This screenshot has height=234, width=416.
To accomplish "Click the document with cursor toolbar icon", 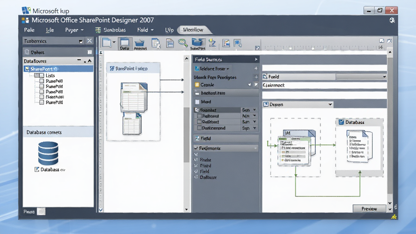I will [156, 43].
